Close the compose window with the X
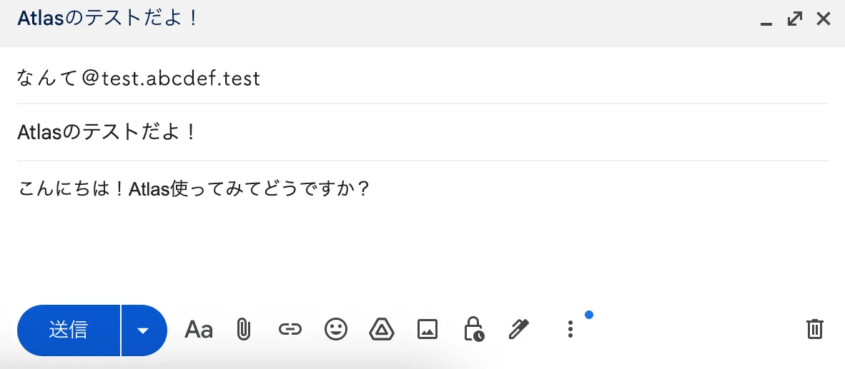The width and height of the screenshot is (845, 369). pos(824,19)
